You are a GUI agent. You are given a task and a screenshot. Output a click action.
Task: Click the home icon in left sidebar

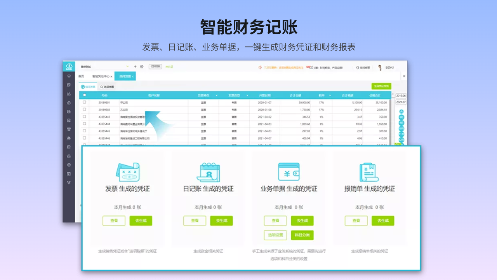(69, 76)
